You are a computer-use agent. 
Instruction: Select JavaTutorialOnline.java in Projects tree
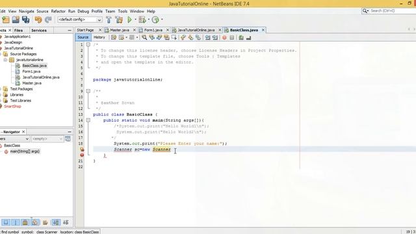tap(40, 77)
